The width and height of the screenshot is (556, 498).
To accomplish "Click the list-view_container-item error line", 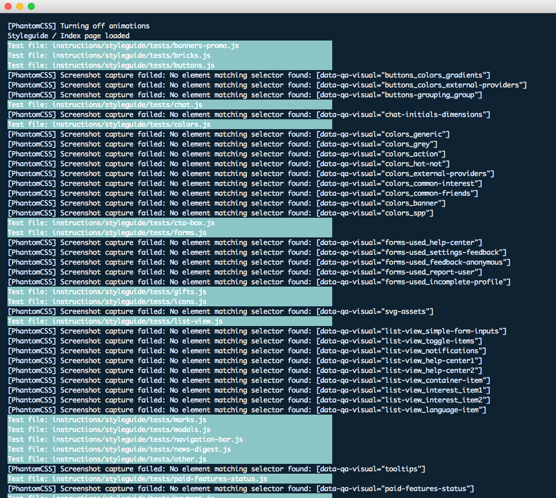I will point(249,380).
